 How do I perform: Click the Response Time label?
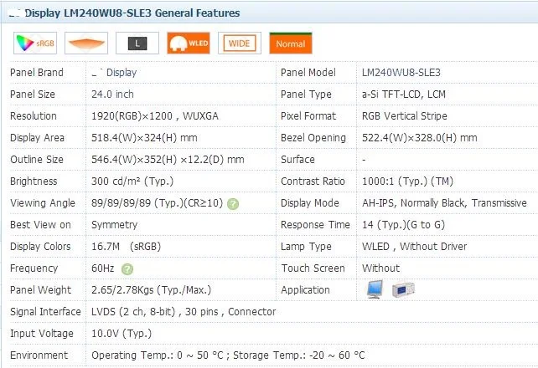(315, 225)
